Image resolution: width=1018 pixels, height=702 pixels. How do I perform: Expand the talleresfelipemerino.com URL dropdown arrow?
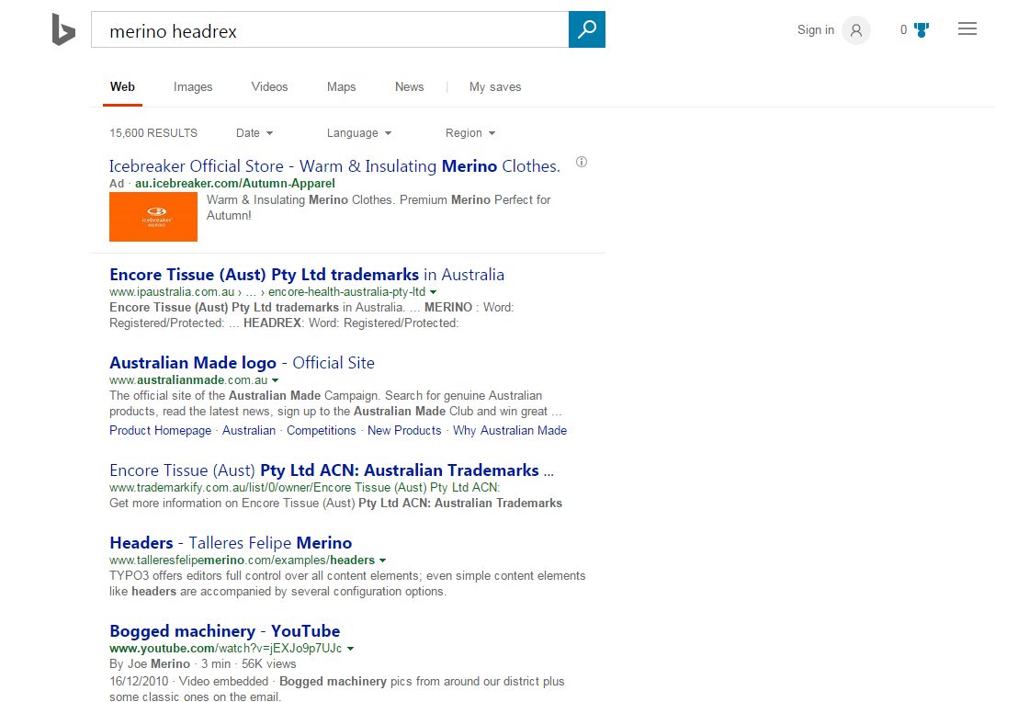coord(382,560)
